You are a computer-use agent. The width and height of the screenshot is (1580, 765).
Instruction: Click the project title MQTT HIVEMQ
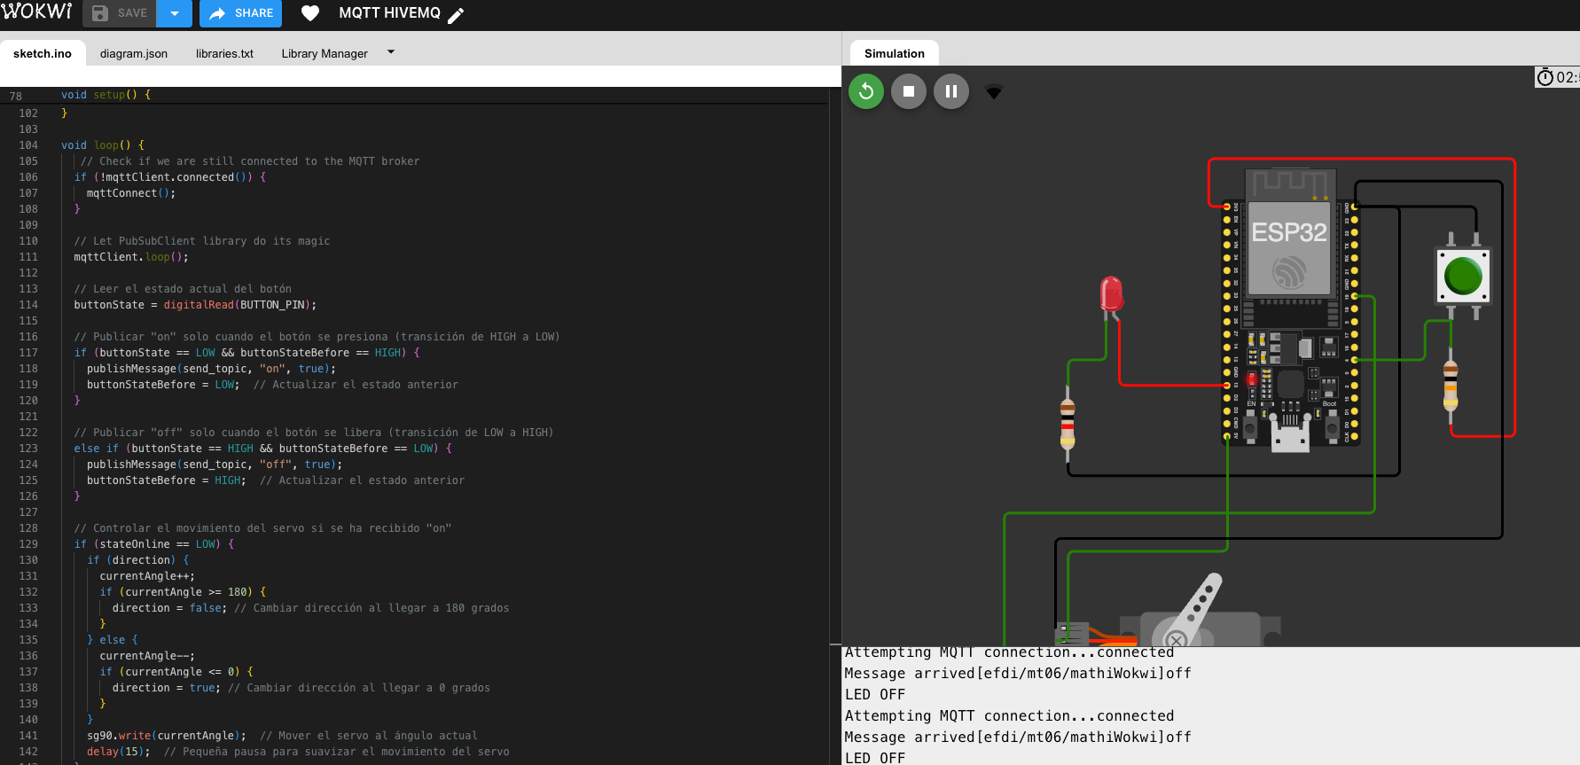[x=389, y=13]
